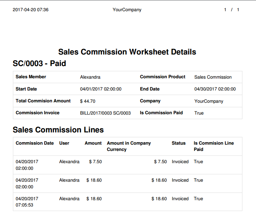Click the End Date value 04/30/2017
This screenshot has width=256, height=218.
tap(215, 89)
